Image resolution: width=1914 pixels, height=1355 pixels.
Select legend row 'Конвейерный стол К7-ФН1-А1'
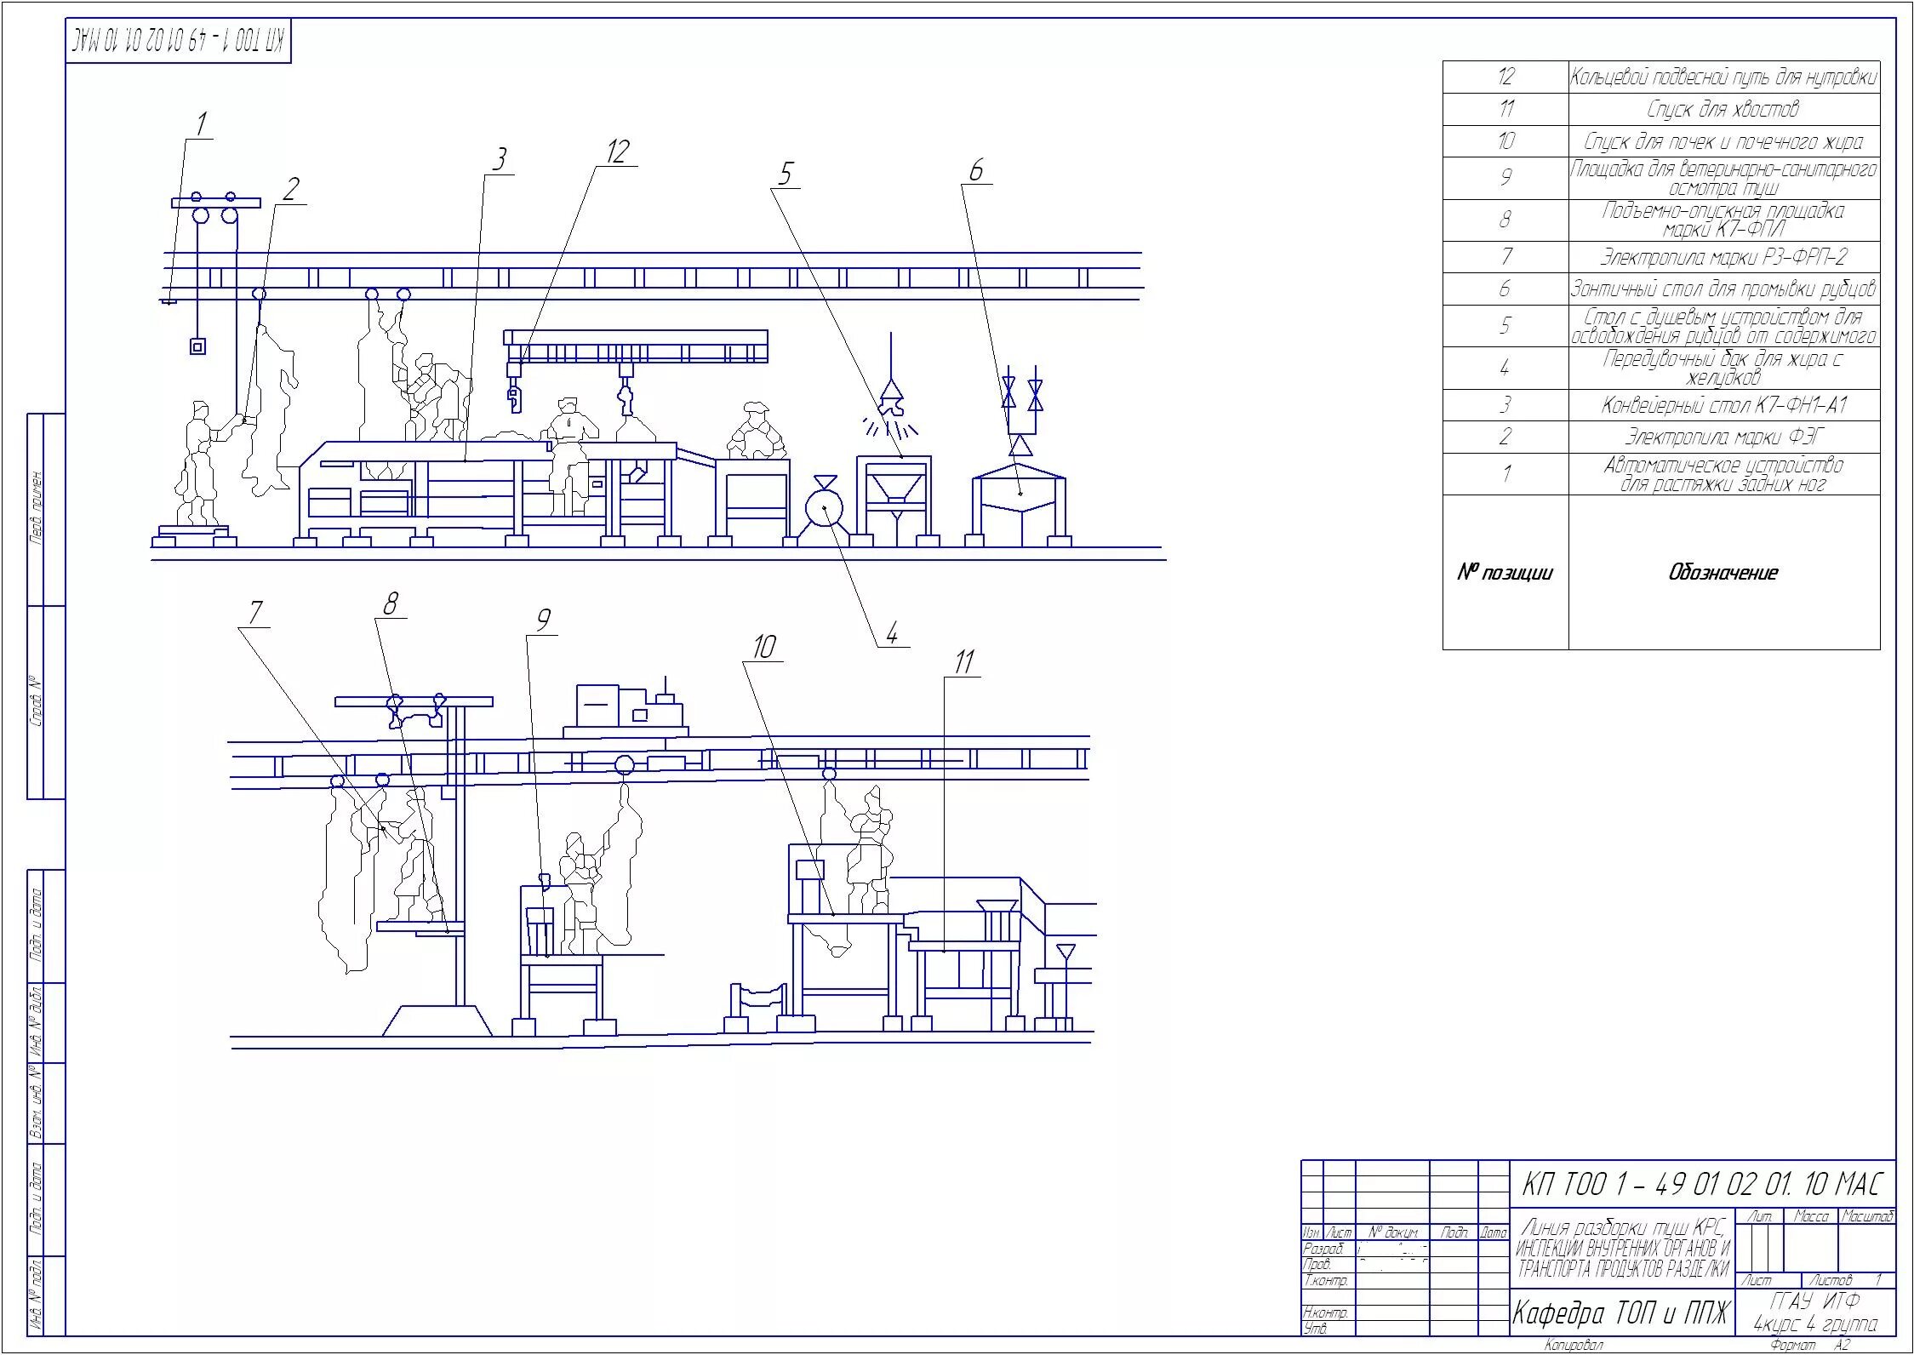pyautogui.click(x=1723, y=405)
